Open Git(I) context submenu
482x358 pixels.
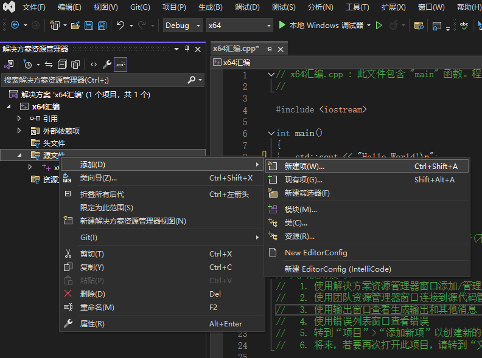[162, 237]
